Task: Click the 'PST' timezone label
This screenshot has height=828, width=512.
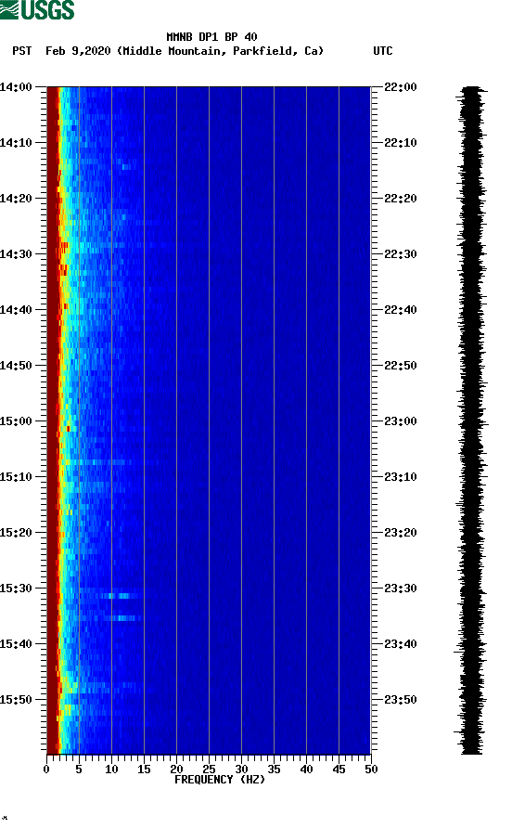Action: click(21, 51)
